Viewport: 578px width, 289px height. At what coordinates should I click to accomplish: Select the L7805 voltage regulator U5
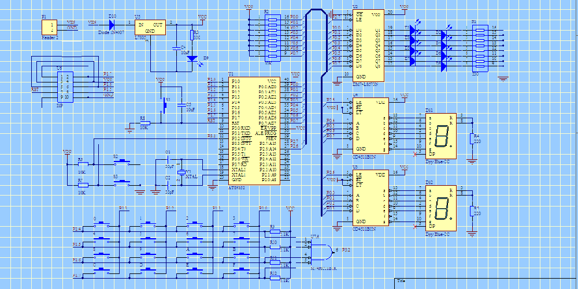pyautogui.click(x=149, y=27)
